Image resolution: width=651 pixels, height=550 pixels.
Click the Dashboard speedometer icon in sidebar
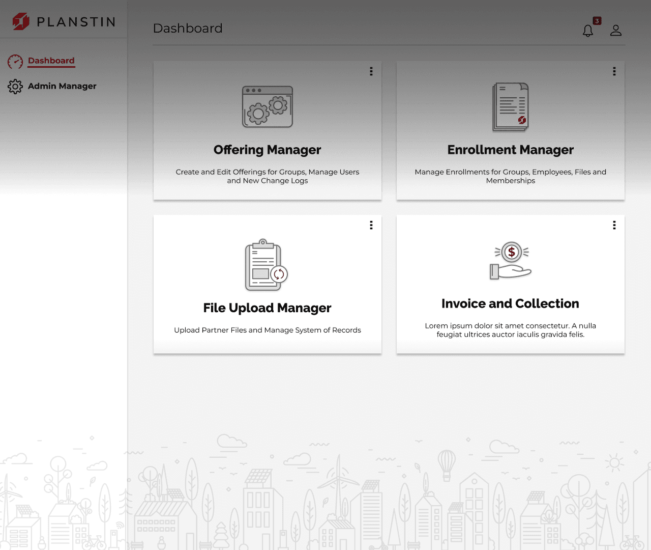[x=15, y=62]
